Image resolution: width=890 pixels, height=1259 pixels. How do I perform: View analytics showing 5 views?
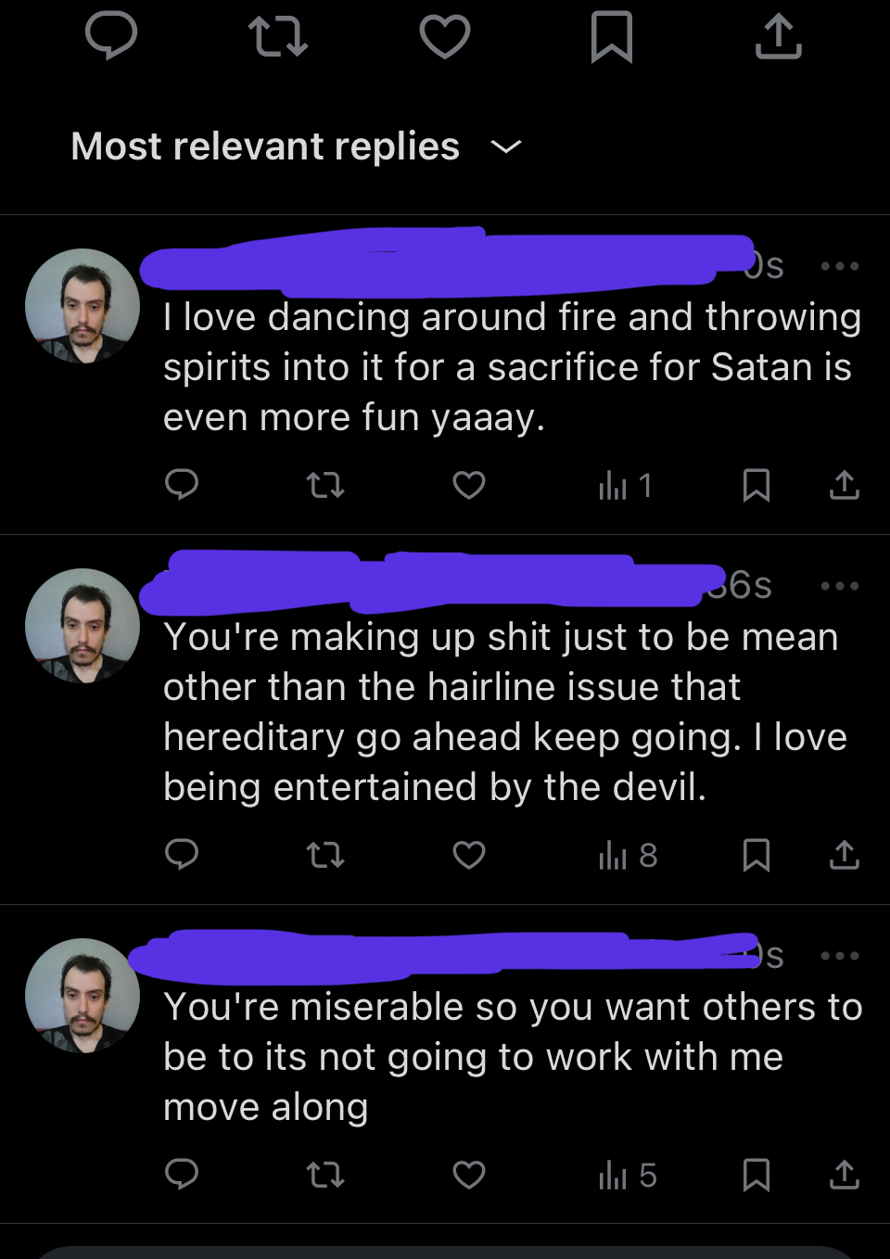click(628, 1175)
